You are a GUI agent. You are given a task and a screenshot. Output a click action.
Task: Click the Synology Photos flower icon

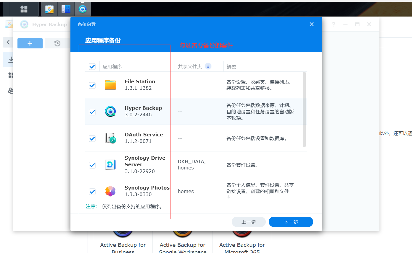point(110,191)
